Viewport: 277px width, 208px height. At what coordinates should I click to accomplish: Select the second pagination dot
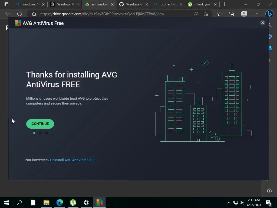[40, 133]
